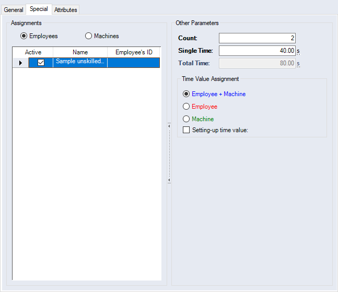Viewport: 338px width, 292px height.
Task: Switch to the General tab
Action: [x=14, y=10]
